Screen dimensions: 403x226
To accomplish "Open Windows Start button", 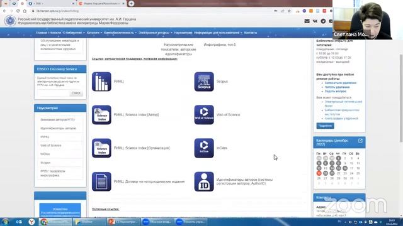I will [x=5, y=222].
